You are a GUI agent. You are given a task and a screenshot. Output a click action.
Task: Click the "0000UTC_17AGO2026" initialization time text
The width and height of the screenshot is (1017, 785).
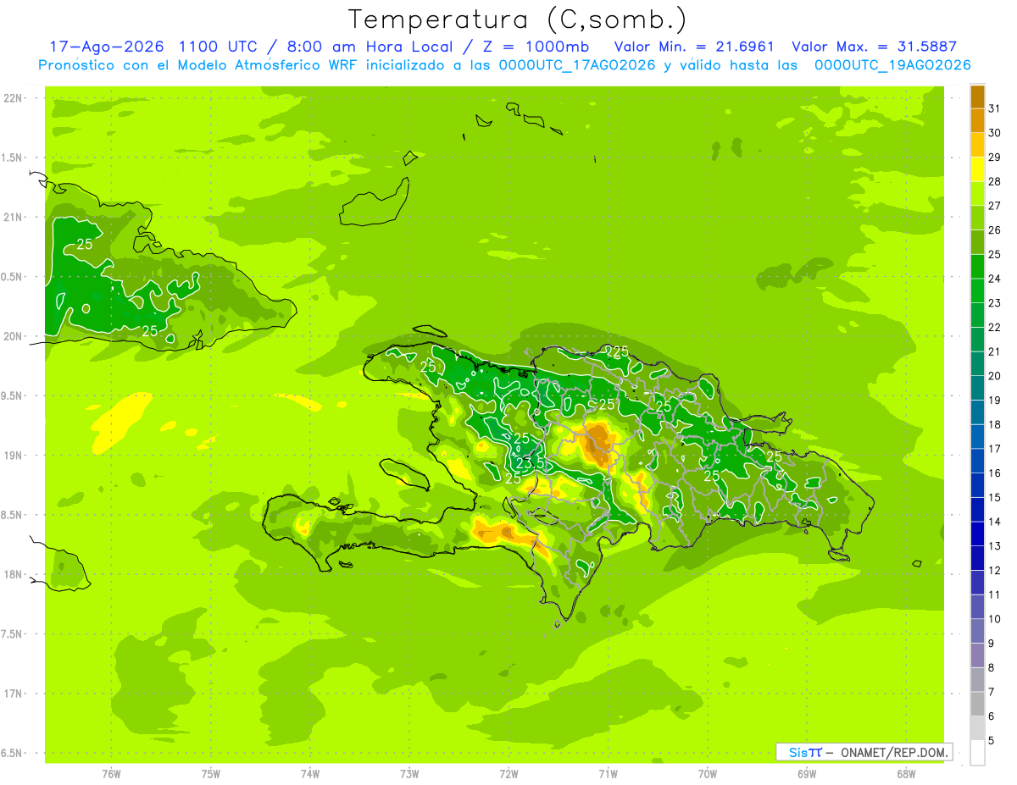[x=578, y=65]
